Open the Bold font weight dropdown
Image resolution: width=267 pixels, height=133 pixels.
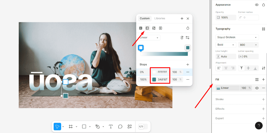coord(226,45)
